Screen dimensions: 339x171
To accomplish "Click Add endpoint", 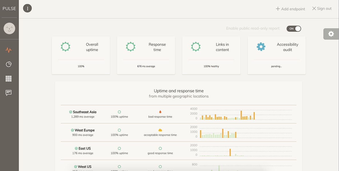I will (290, 9).
